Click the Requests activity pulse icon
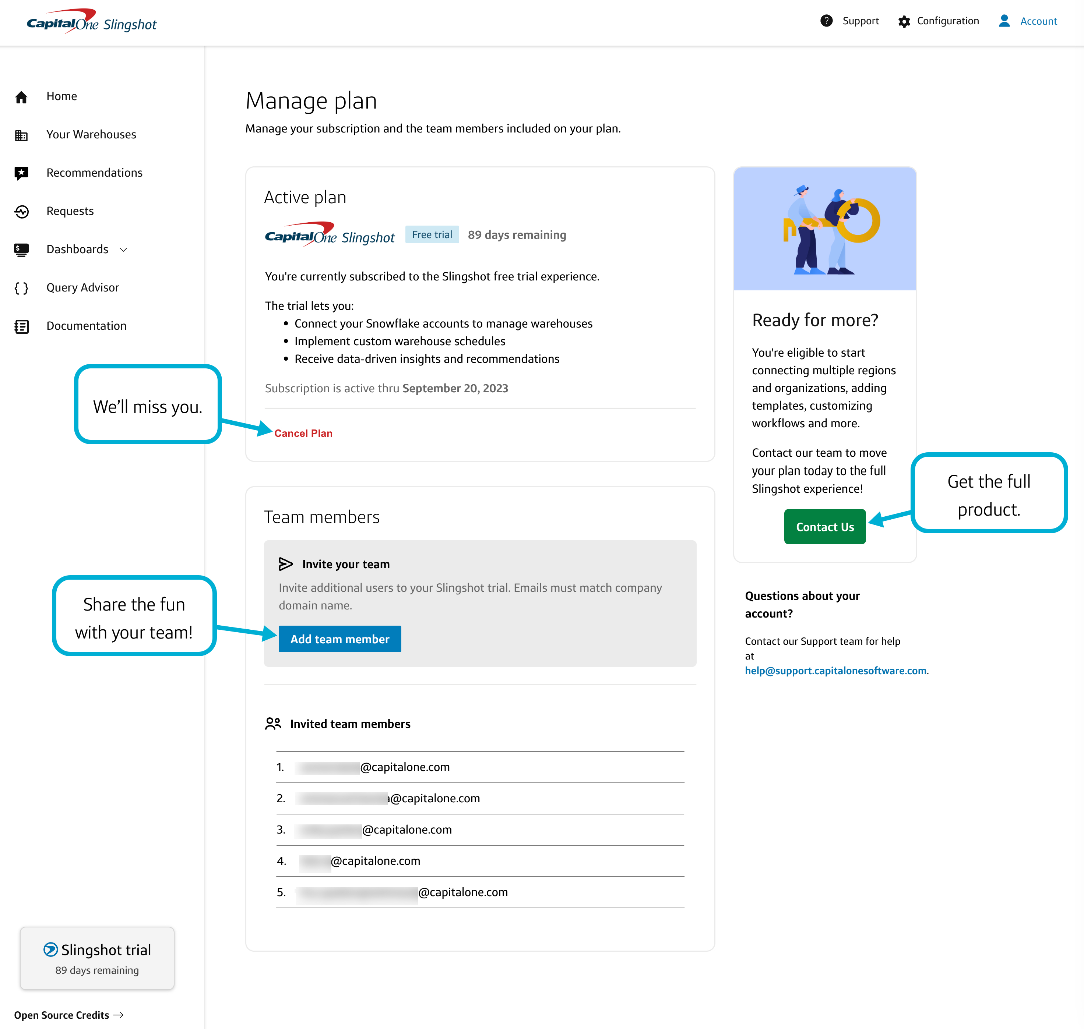 point(21,212)
